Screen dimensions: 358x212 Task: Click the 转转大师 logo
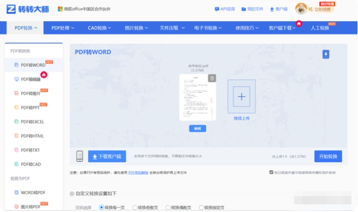(x=28, y=9)
